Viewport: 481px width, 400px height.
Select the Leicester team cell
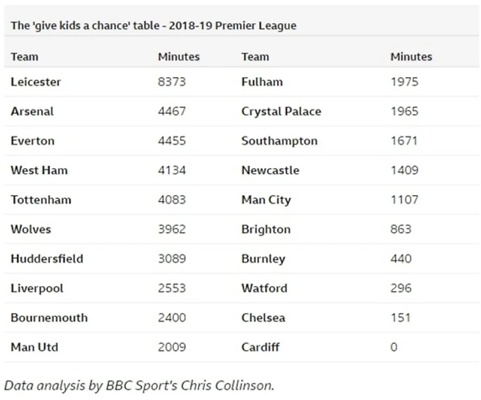click(x=36, y=82)
